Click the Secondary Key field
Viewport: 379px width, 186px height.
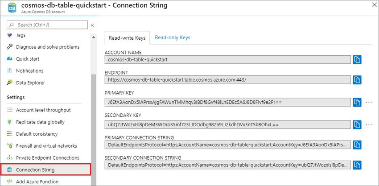[x=228, y=124]
